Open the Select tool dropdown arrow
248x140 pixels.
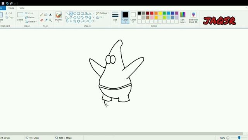tap(20, 22)
